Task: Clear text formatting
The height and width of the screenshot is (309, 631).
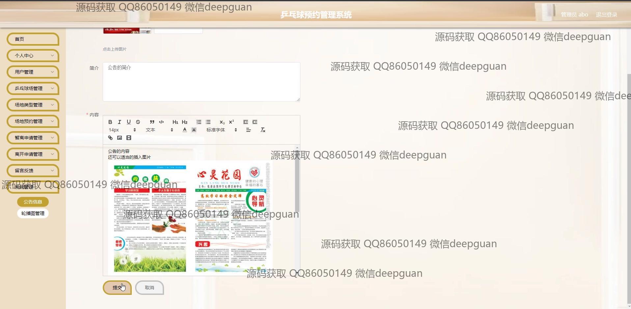Action: coord(263,130)
